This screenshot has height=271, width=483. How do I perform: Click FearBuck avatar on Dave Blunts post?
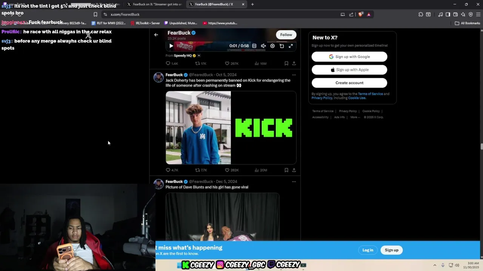tap(158, 184)
